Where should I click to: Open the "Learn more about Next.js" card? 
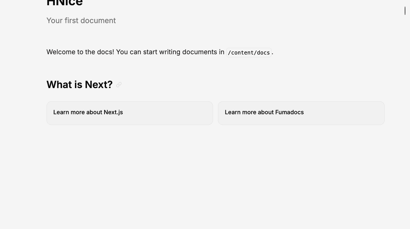[x=130, y=113]
